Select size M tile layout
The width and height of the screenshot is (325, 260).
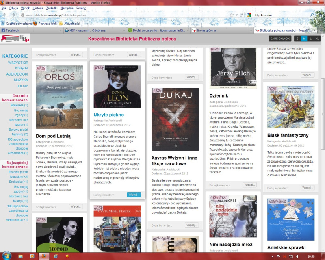pyautogui.click(x=303, y=39)
